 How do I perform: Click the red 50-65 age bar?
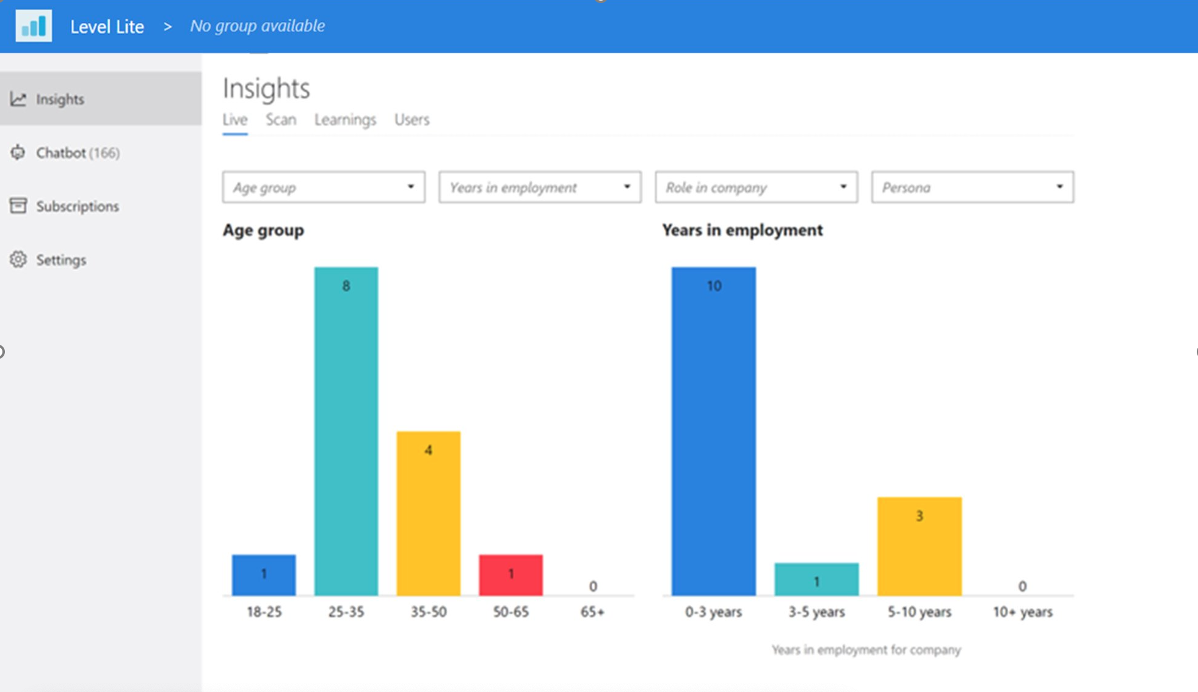511,575
